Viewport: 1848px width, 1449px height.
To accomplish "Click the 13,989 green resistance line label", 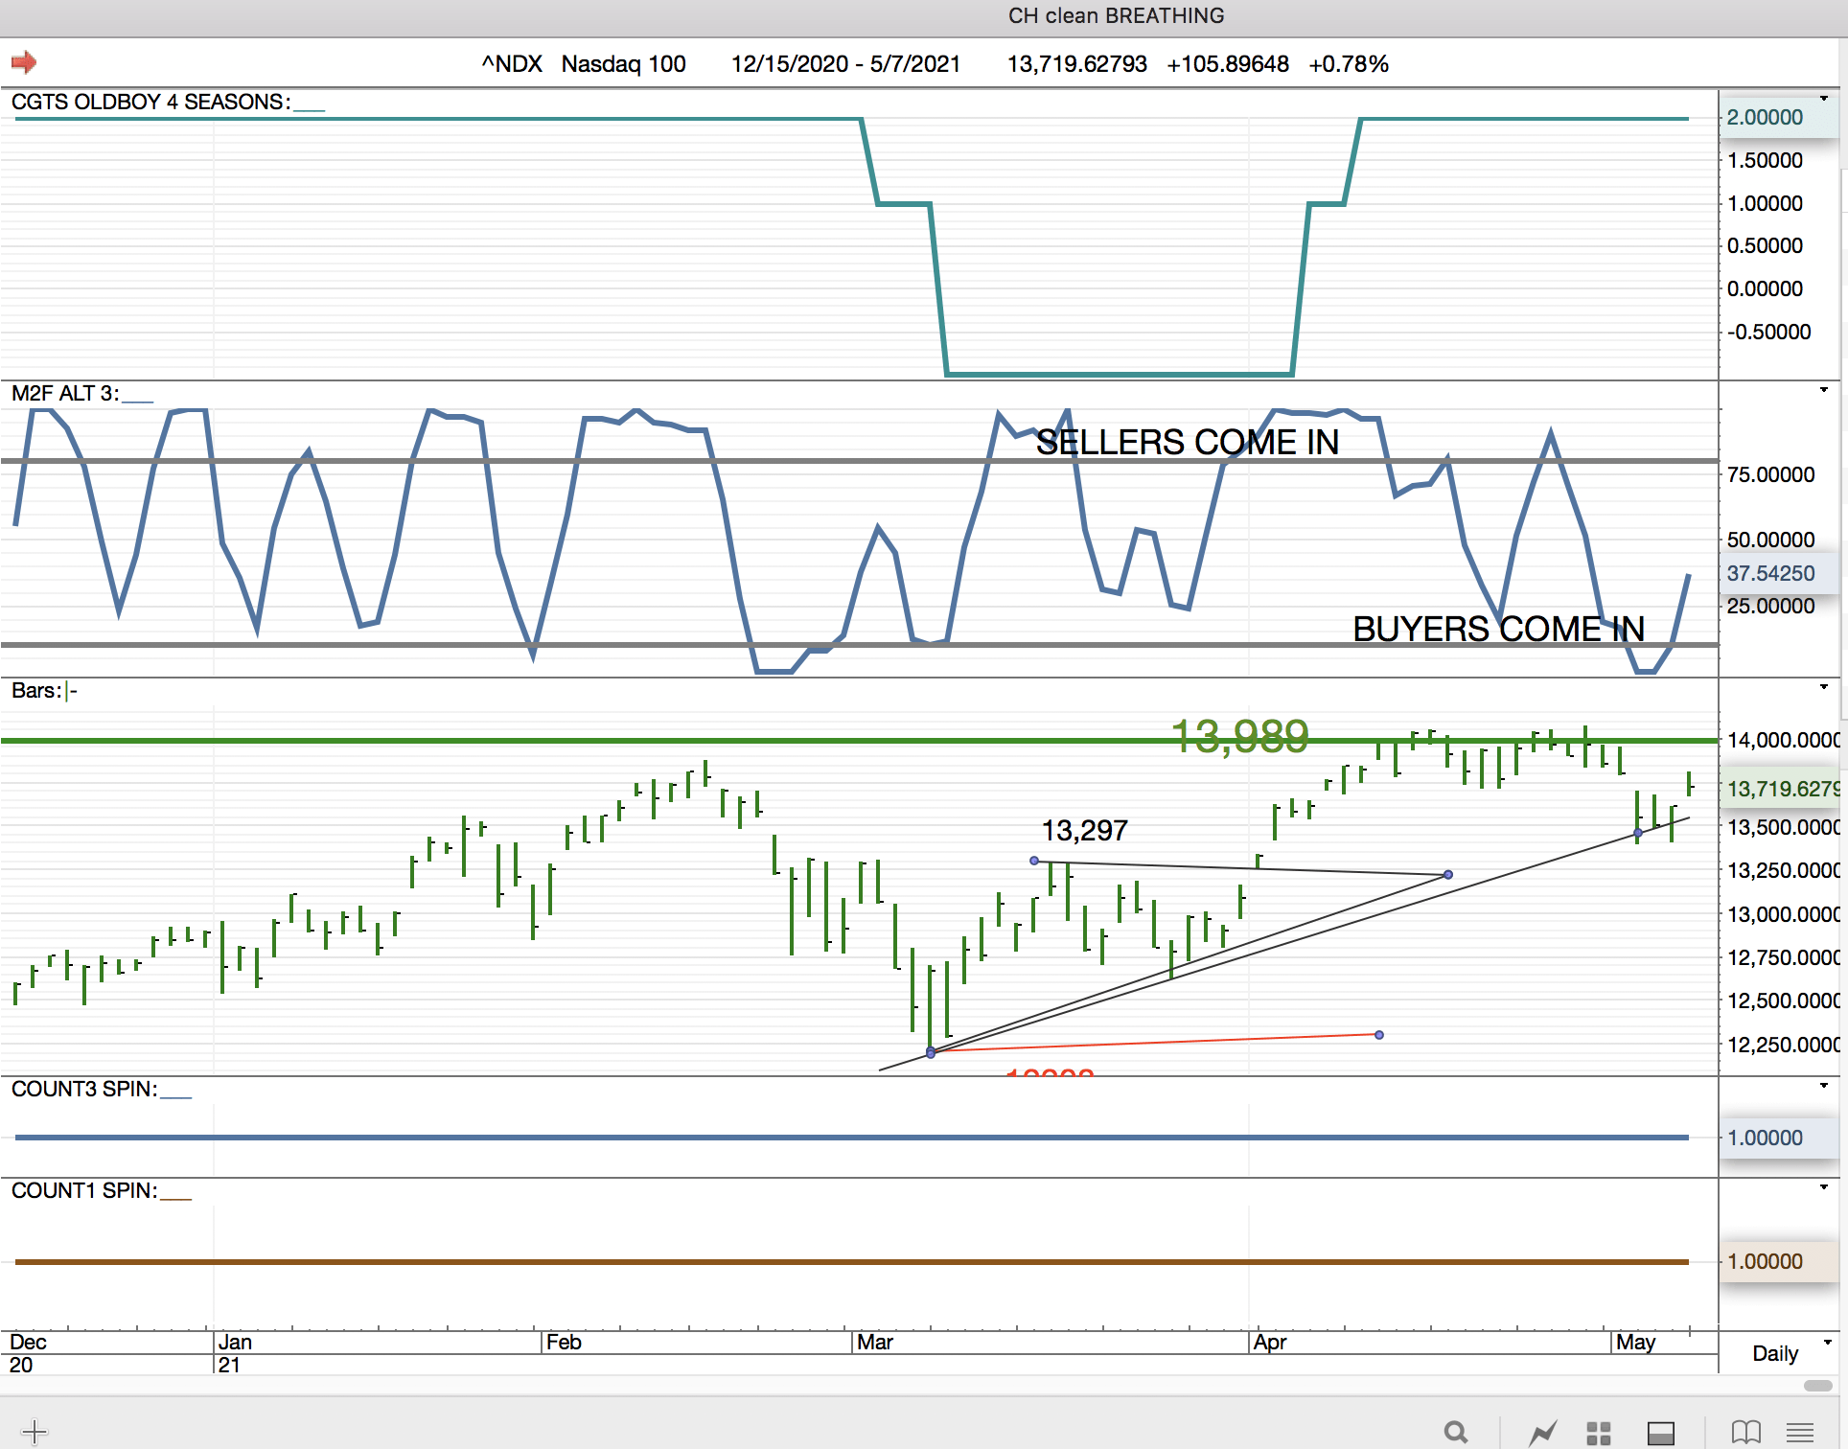I will pyautogui.click(x=1239, y=736).
